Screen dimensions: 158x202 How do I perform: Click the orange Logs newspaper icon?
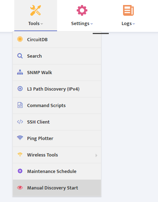click(x=128, y=10)
